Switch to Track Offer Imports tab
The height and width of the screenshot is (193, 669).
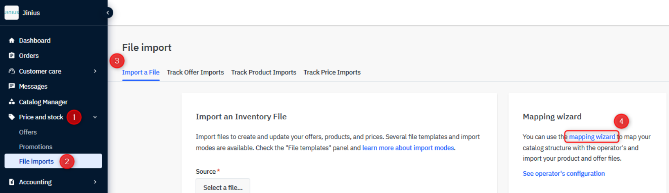[x=195, y=72]
